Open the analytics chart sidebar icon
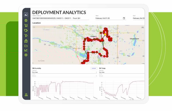 [26, 50]
